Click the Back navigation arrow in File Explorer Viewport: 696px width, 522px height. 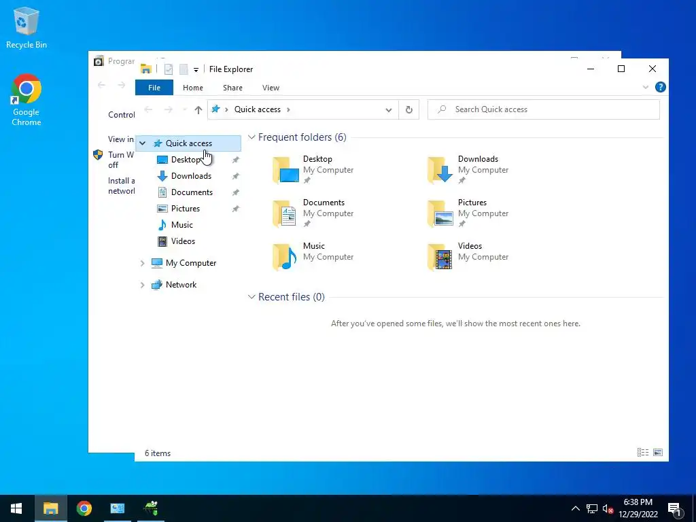click(x=148, y=109)
